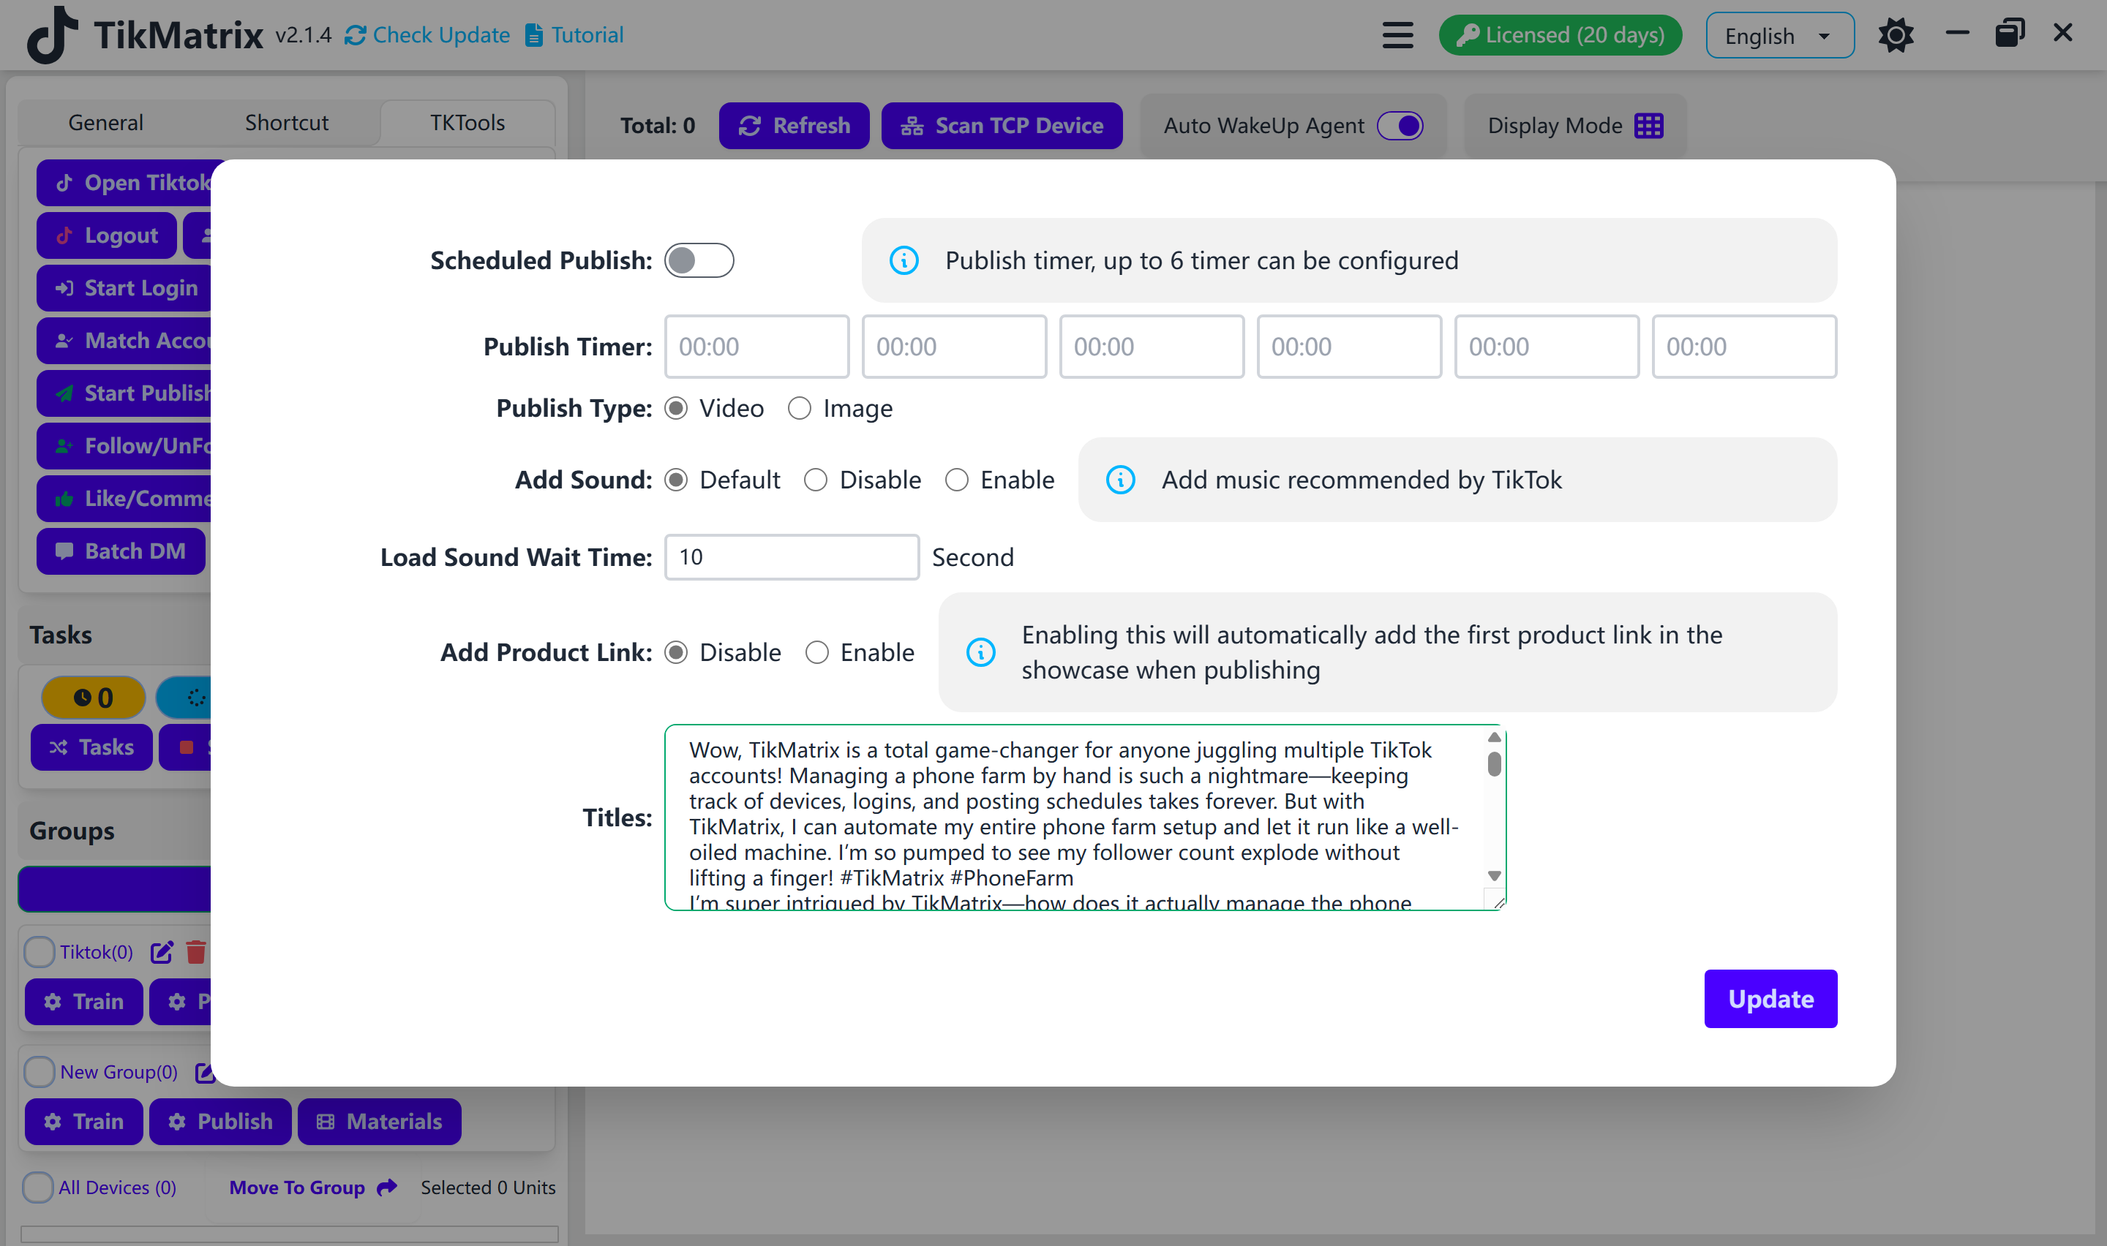2107x1246 pixels.
Task: Click Train button under Tiktok(0) group
Action: coord(84,1002)
